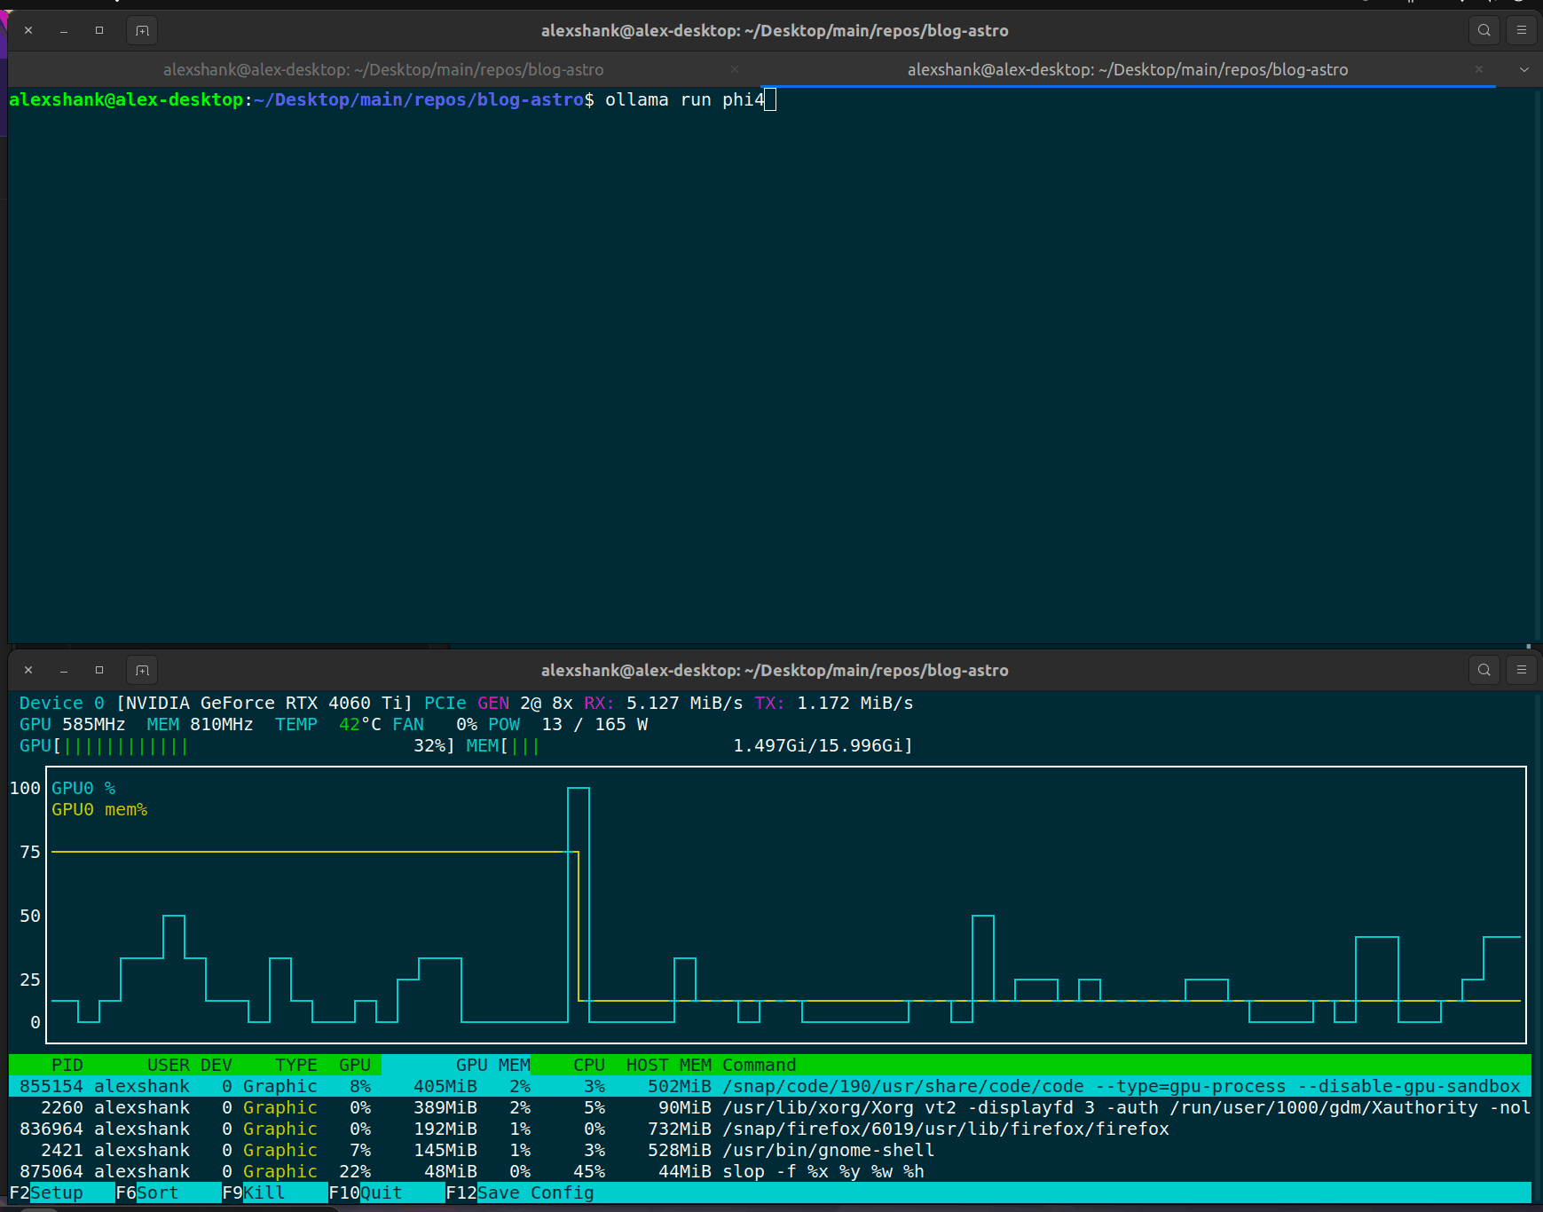Open the tab list chevron dropdown
This screenshot has width=1543, height=1212.
click(x=1524, y=69)
